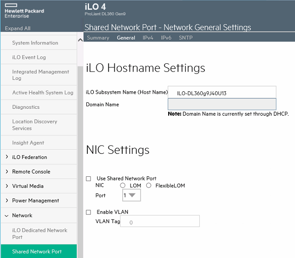
Task: Click the Expand All link
Action: coord(17,28)
